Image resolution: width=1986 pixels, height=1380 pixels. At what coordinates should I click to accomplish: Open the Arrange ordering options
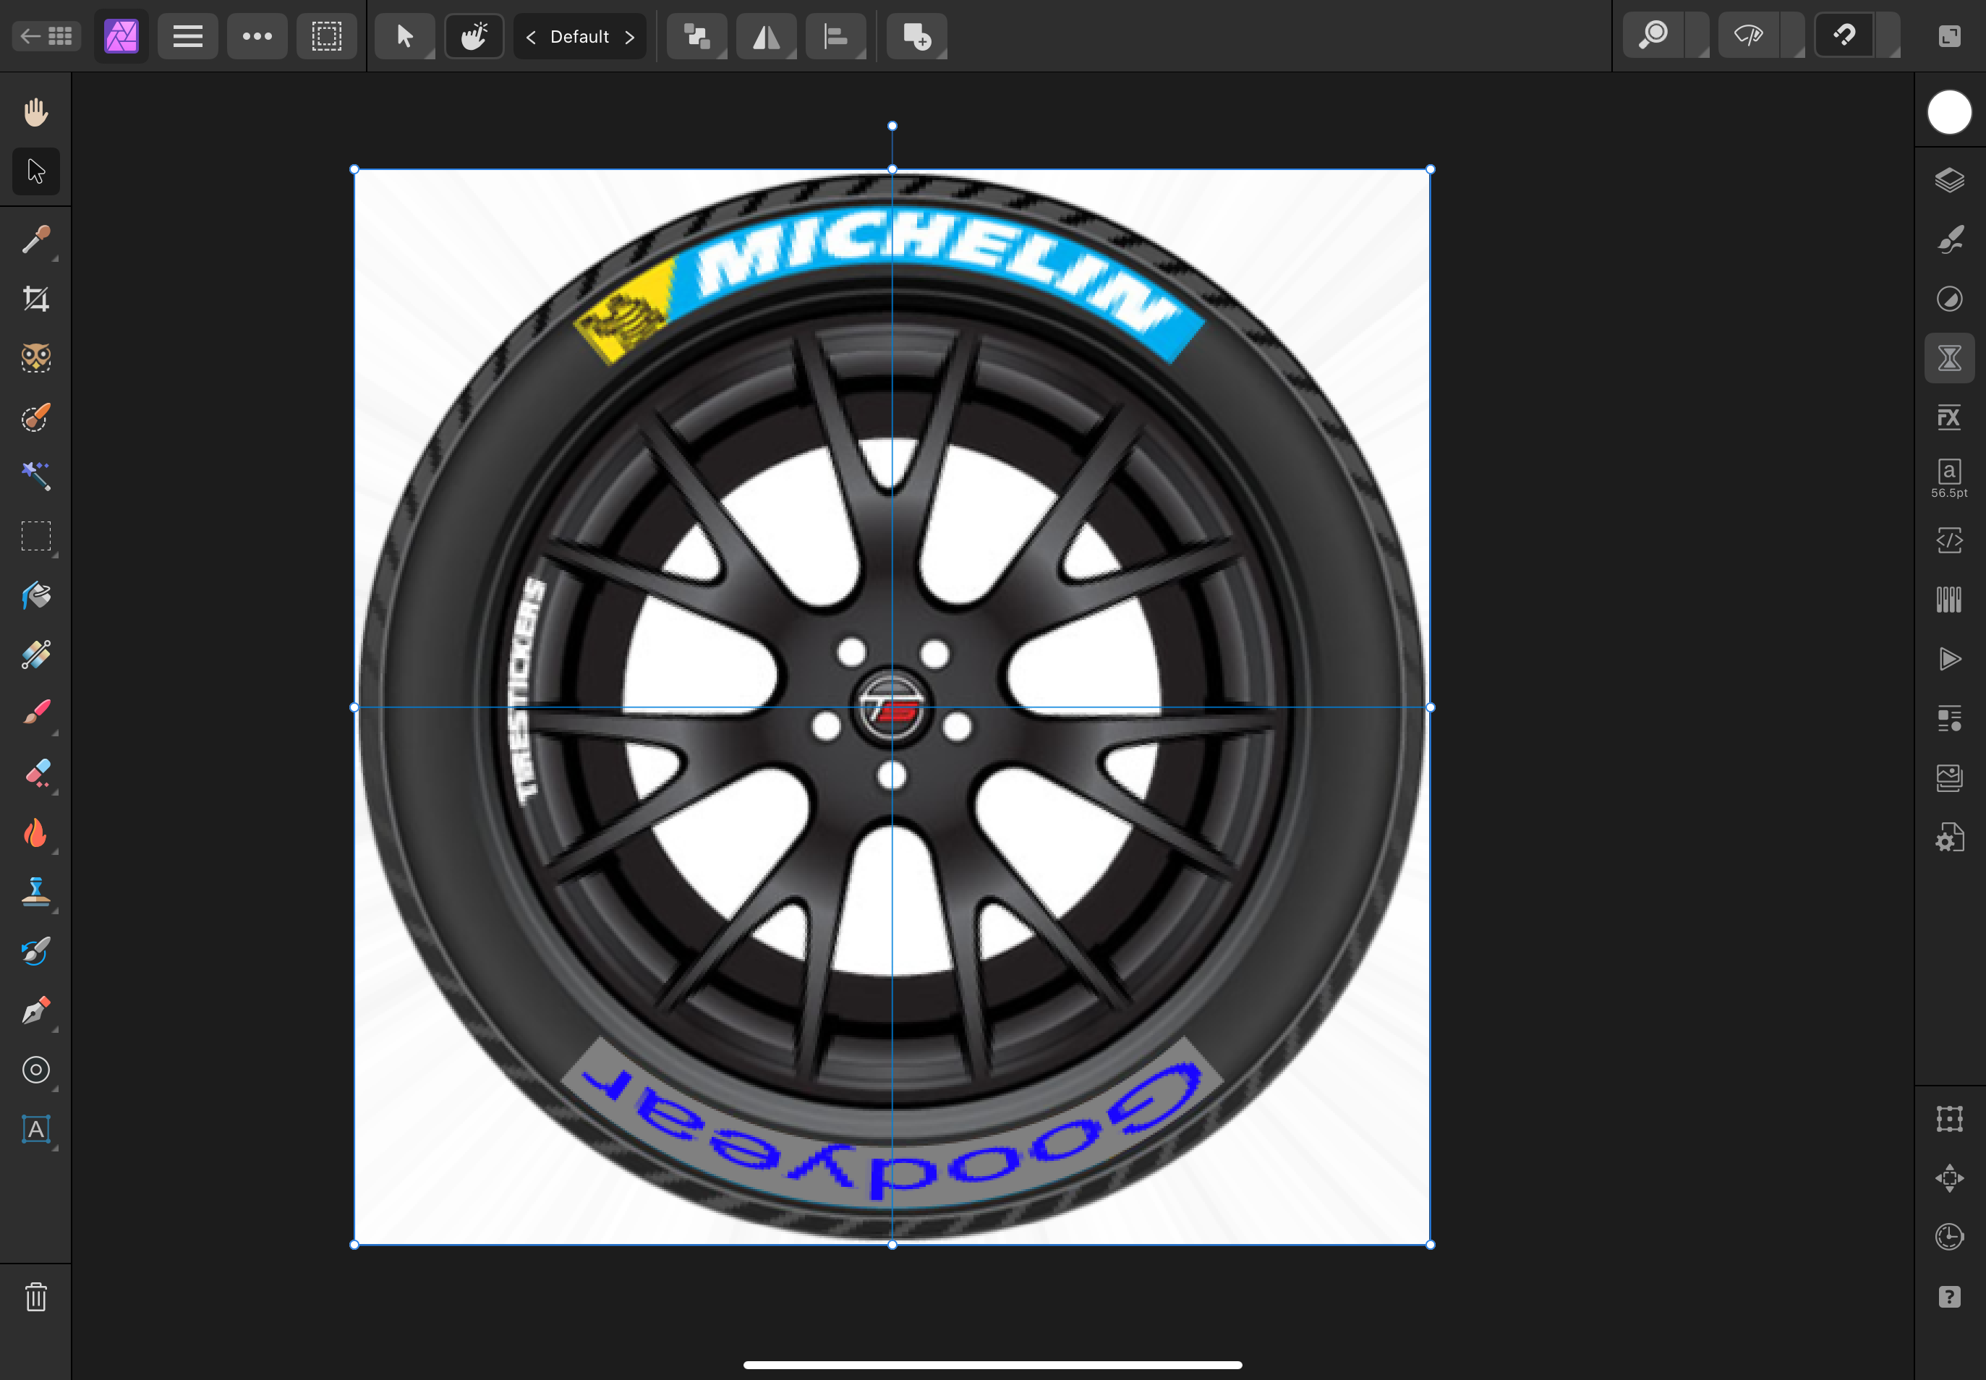click(x=697, y=36)
